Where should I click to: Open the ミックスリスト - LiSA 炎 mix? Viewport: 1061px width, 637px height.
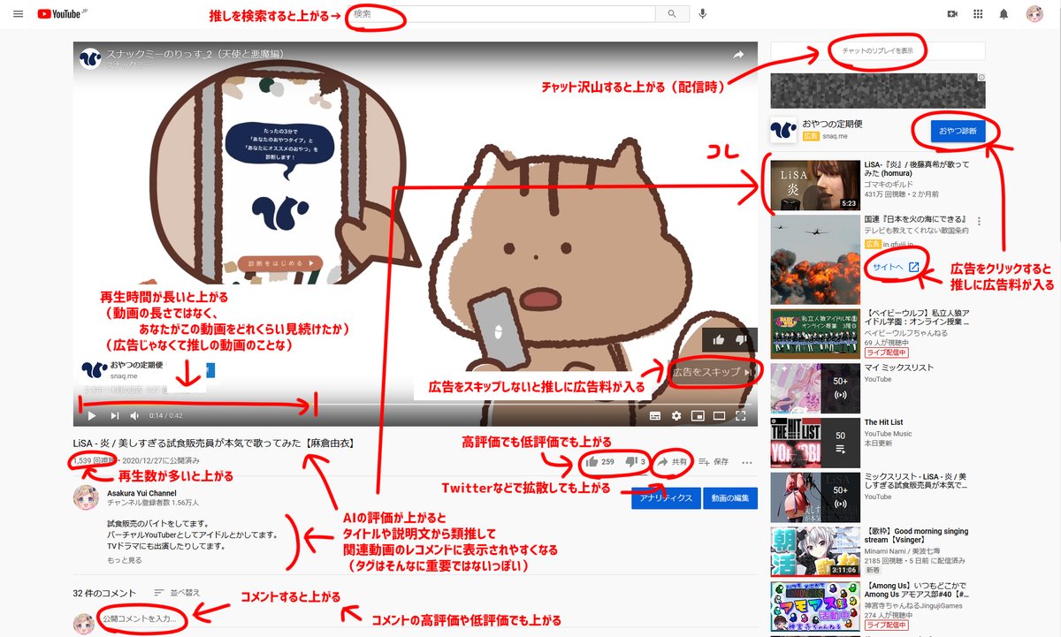pos(813,497)
